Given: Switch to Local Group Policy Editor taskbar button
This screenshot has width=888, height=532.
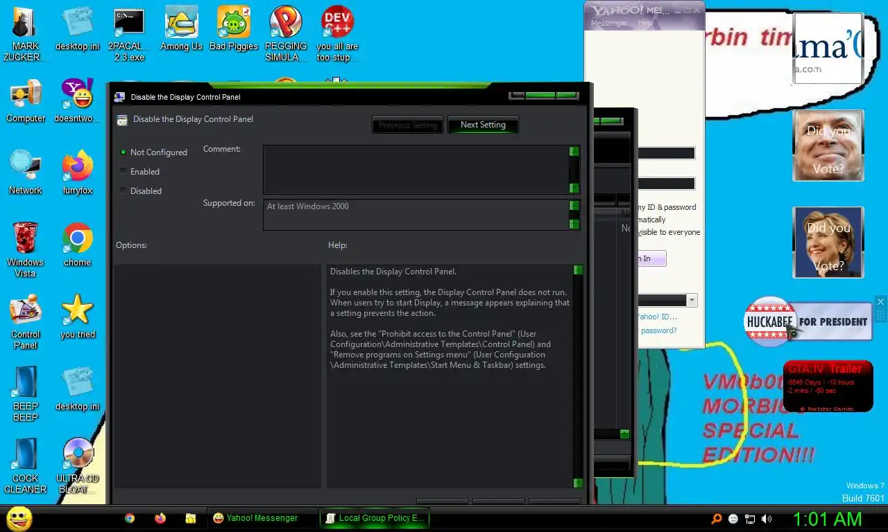Looking at the screenshot, I should (x=375, y=518).
